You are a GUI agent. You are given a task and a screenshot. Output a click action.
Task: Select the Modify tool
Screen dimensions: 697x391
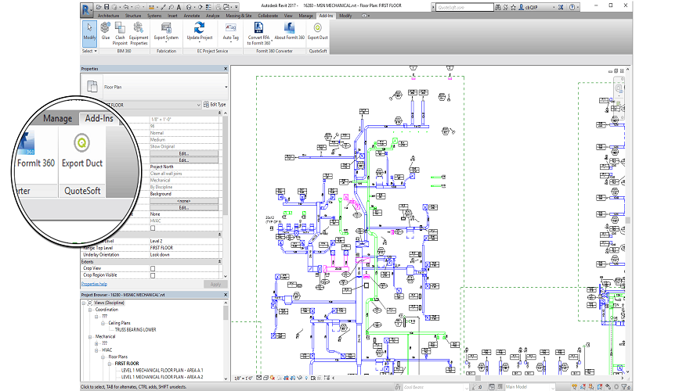click(89, 31)
